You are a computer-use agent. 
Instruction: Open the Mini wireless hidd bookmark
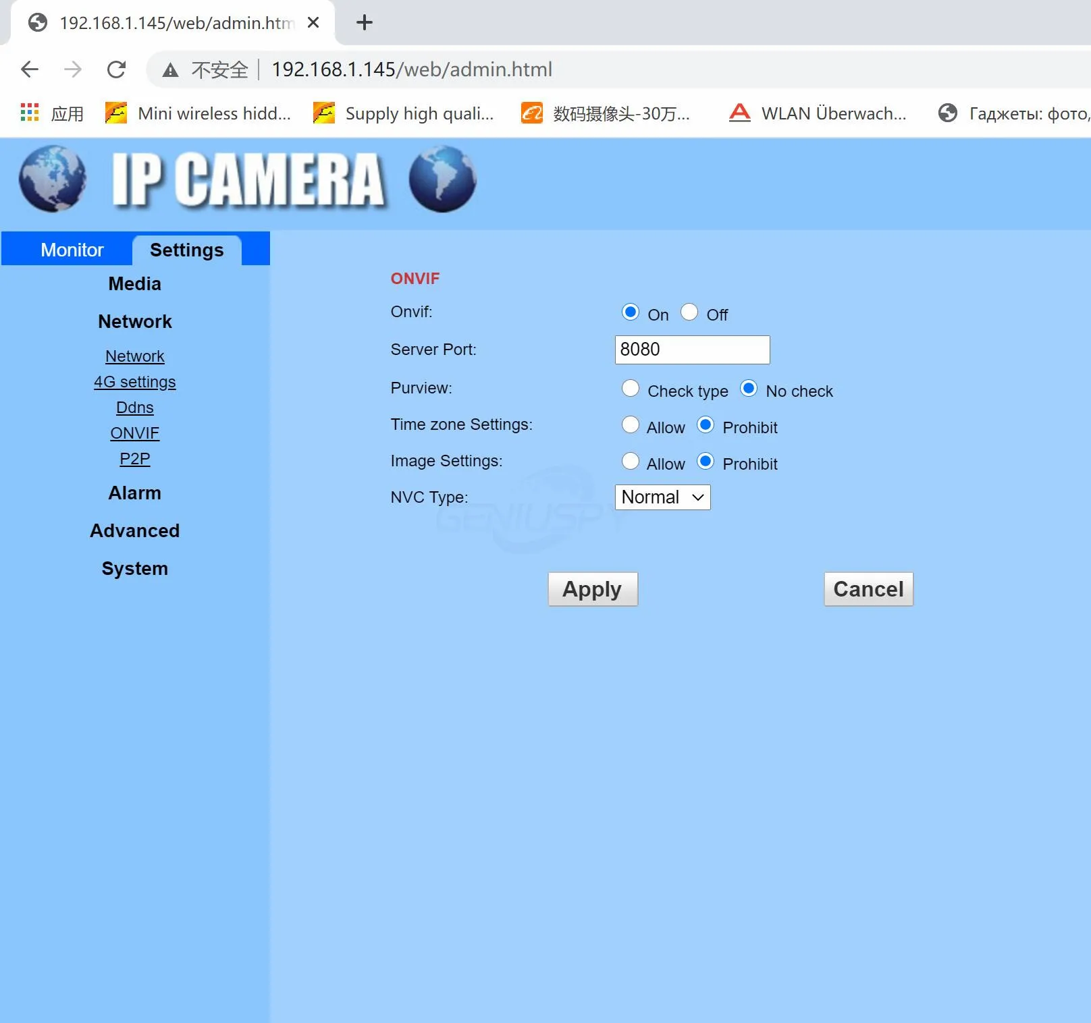(198, 113)
